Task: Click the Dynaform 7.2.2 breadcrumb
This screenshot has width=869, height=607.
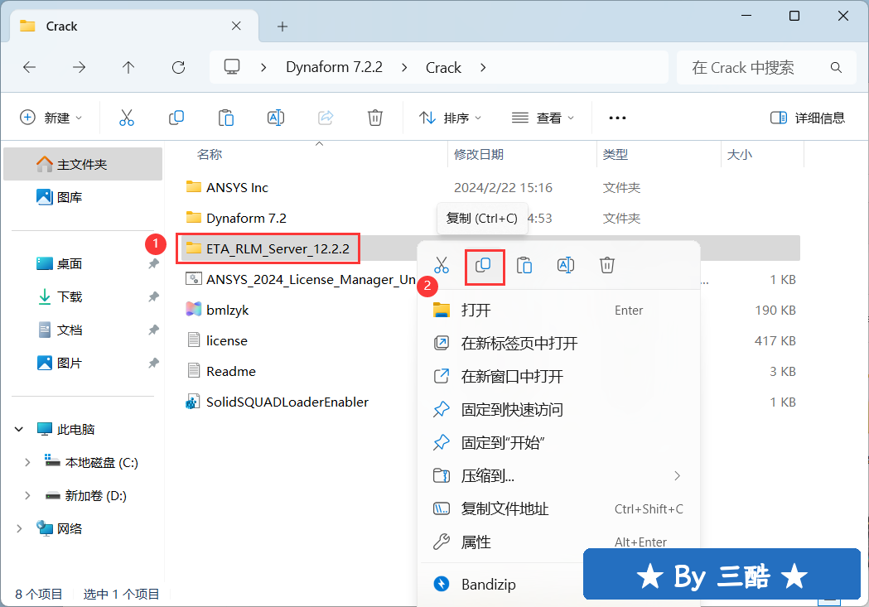Action: click(334, 68)
